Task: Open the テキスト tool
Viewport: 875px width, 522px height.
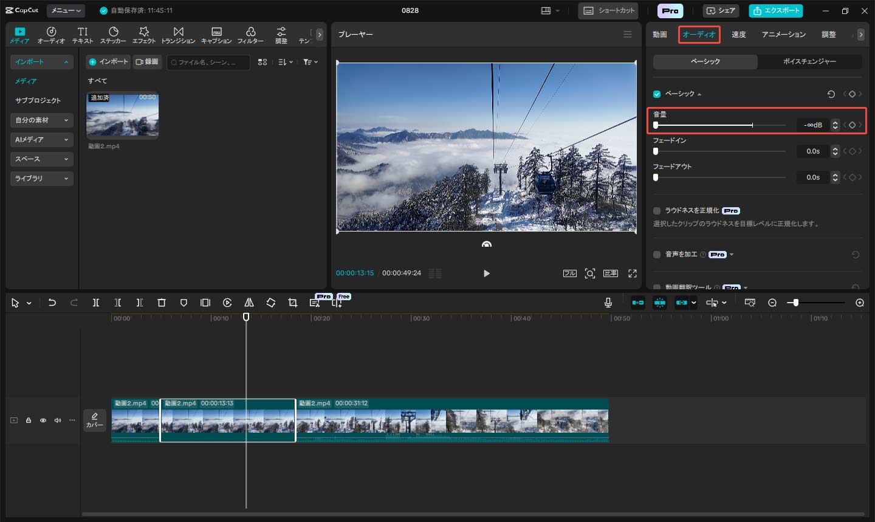Action: (x=83, y=35)
